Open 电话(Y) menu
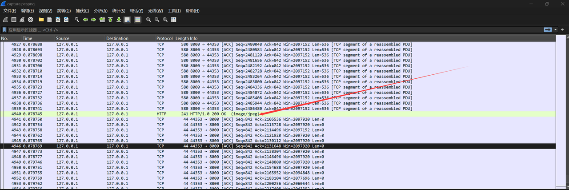Viewport: 569px width, 190px height. (x=137, y=11)
